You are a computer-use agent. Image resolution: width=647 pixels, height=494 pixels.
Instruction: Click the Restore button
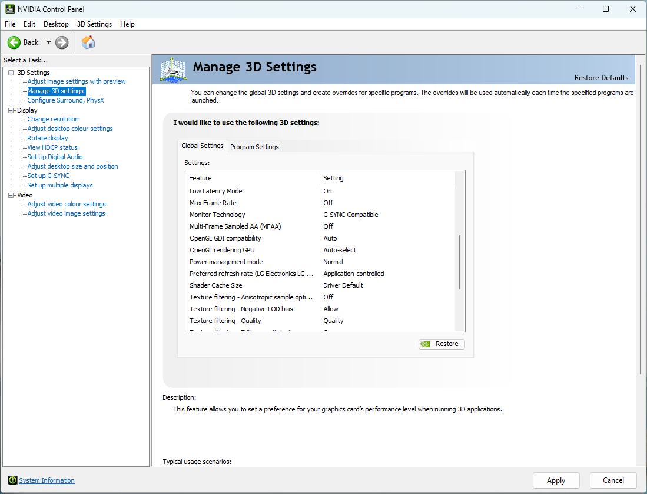coord(442,344)
